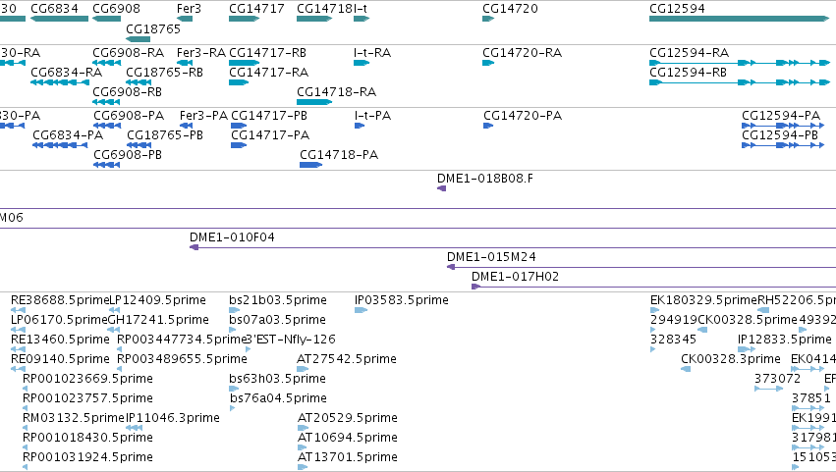Select EST RP003489655.5prime
Screen dimensions: 836x472
[x=183, y=359]
